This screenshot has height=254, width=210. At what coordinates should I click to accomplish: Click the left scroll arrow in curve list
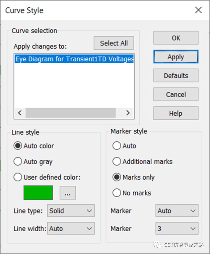pos(20,113)
